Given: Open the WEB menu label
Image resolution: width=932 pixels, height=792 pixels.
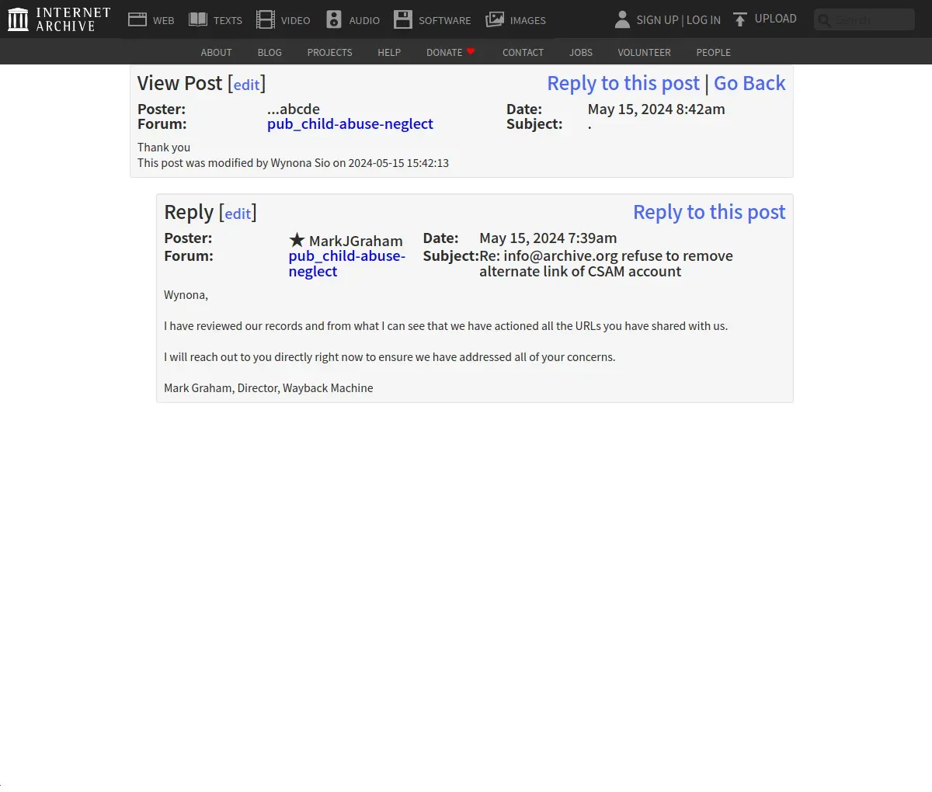Looking at the screenshot, I should pyautogui.click(x=164, y=21).
